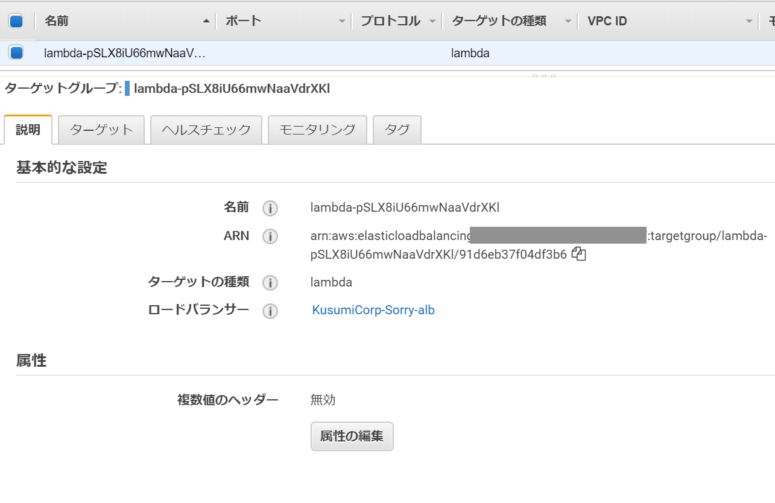This screenshot has width=775, height=503.
Task: Open the ヘルスチェック tab
Action: click(x=206, y=129)
